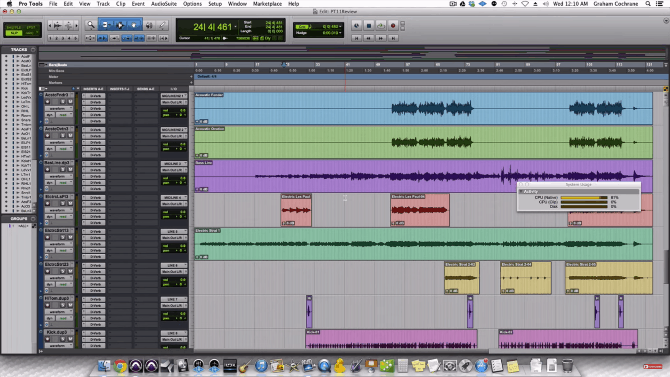Open the AudioSuite menu
Screen dimensions: 670x377
click(164, 4)
